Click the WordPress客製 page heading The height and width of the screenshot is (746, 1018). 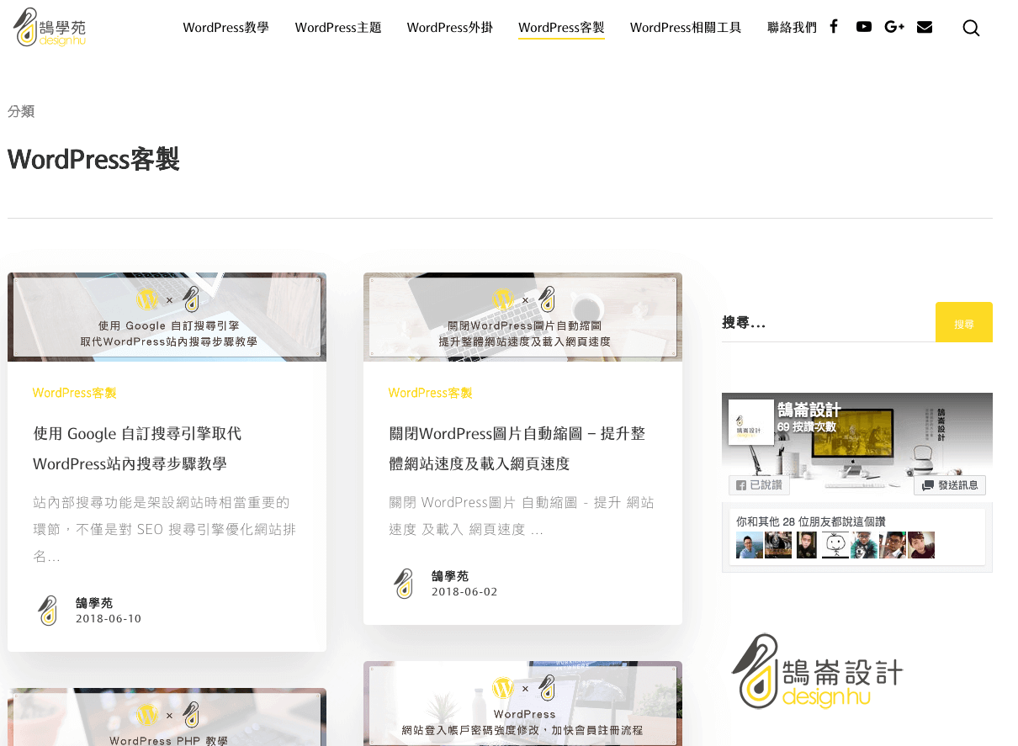coord(93,159)
